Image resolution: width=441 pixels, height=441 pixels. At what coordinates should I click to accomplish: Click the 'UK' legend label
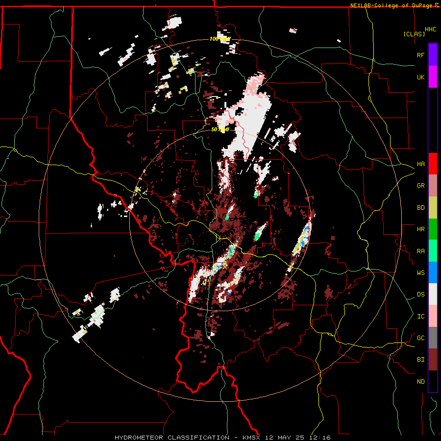(420, 77)
